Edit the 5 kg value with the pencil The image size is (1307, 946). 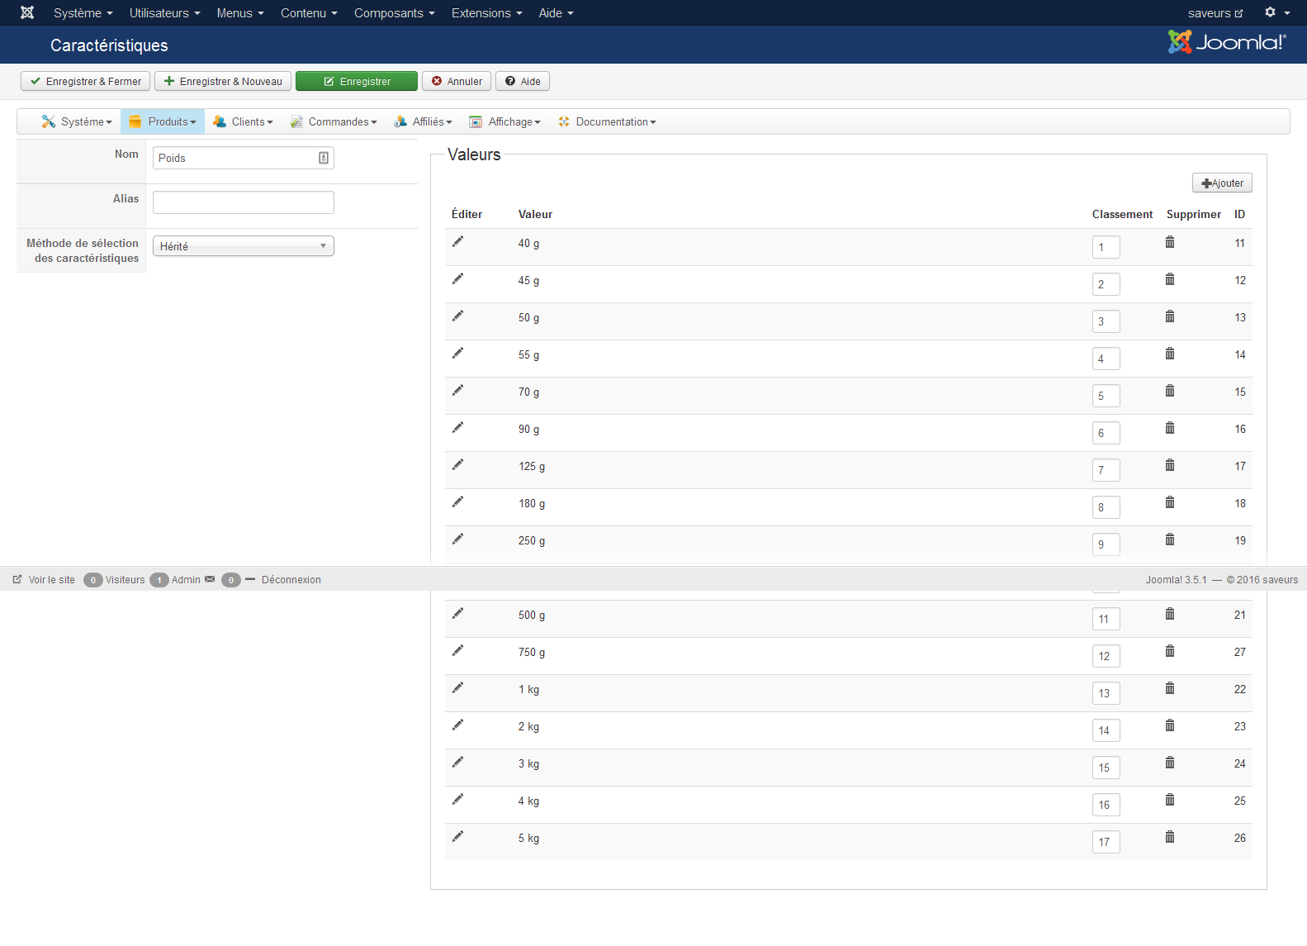[458, 837]
